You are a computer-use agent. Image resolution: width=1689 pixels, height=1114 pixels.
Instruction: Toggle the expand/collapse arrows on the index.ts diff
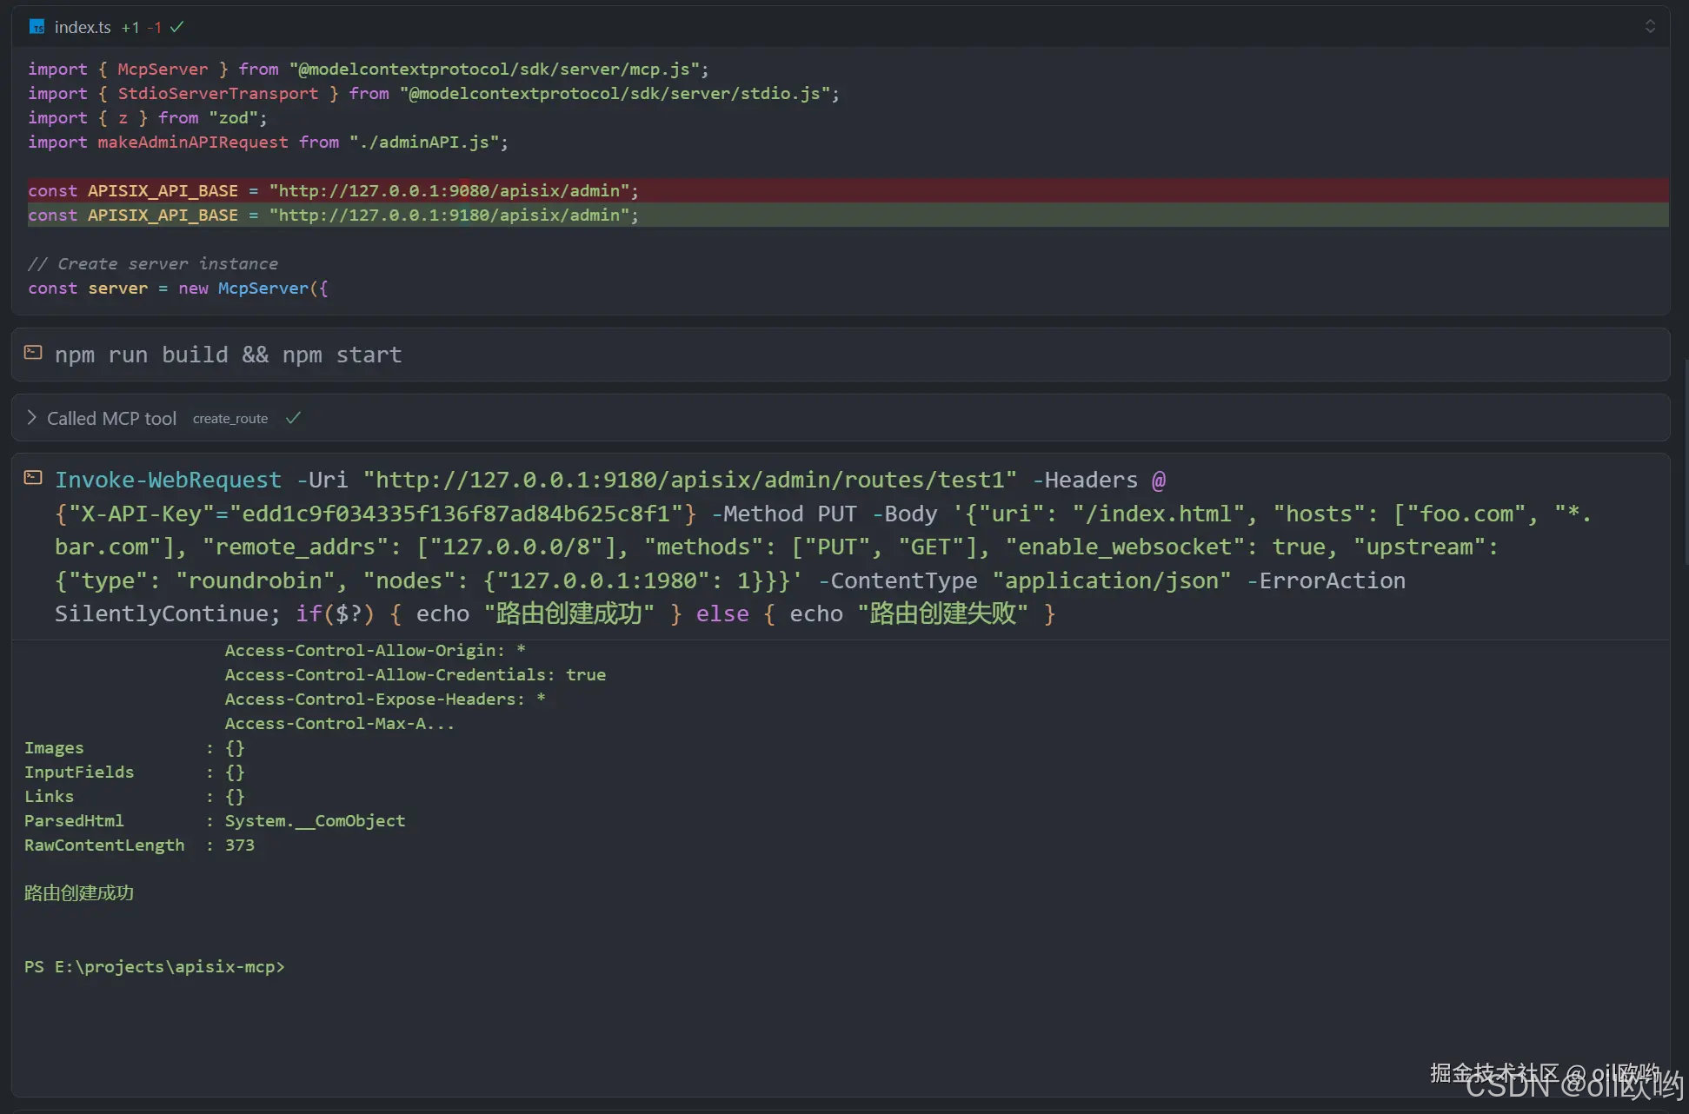tap(1649, 26)
